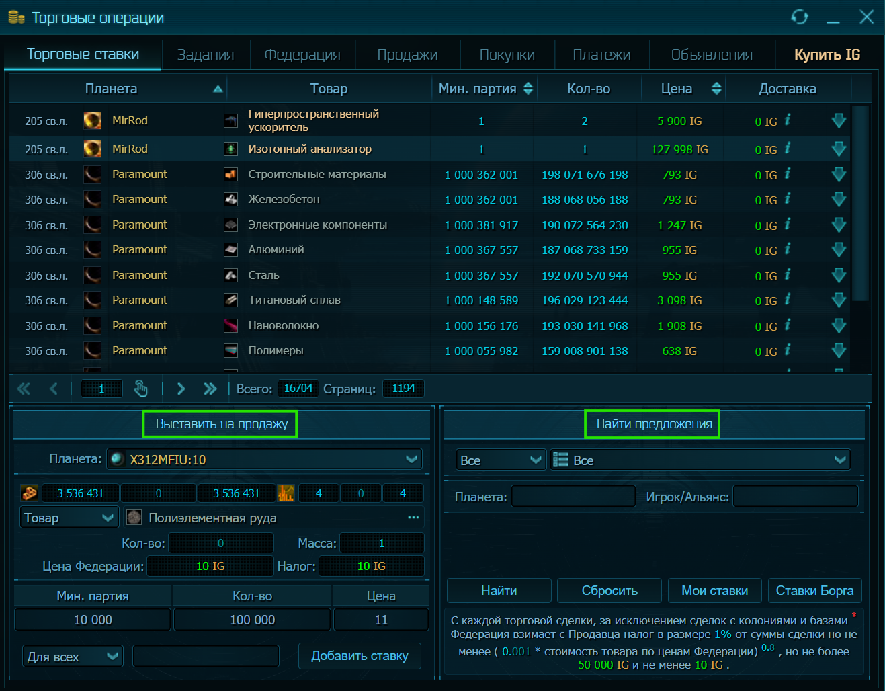The image size is (885, 691).
Task: Click the refresh icon in title bar
Action: click(x=800, y=17)
